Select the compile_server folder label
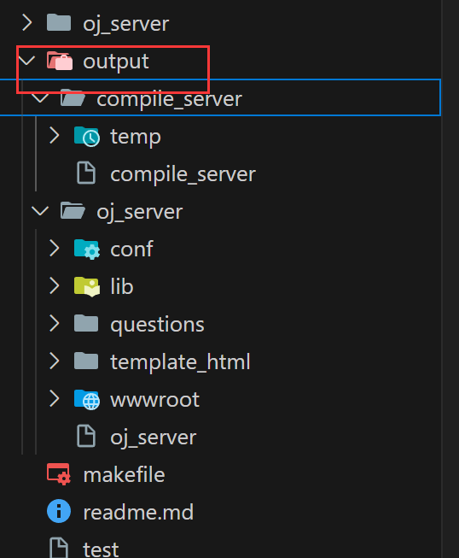The image size is (459, 558). pos(169,99)
